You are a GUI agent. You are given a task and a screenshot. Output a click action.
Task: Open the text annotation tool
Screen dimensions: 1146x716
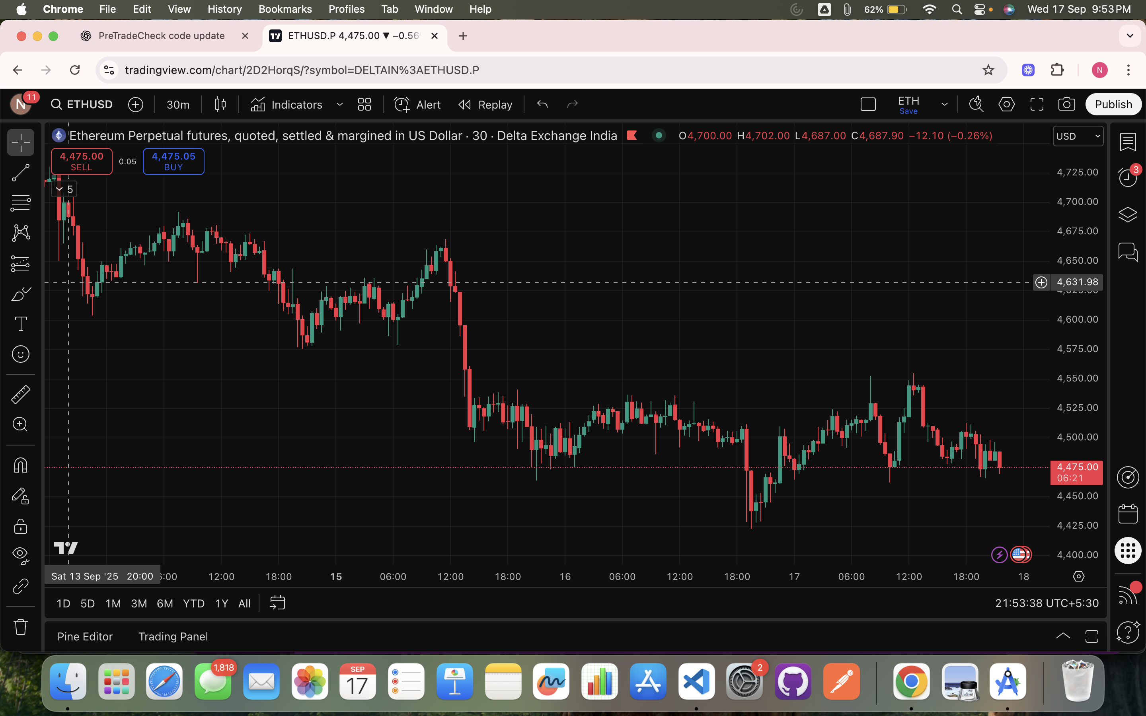pyautogui.click(x=20, y=324)
